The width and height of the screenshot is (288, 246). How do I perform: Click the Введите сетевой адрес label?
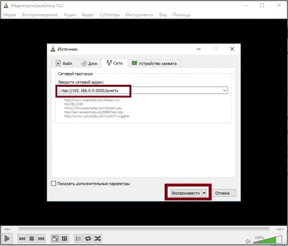[x=81, y=82]
